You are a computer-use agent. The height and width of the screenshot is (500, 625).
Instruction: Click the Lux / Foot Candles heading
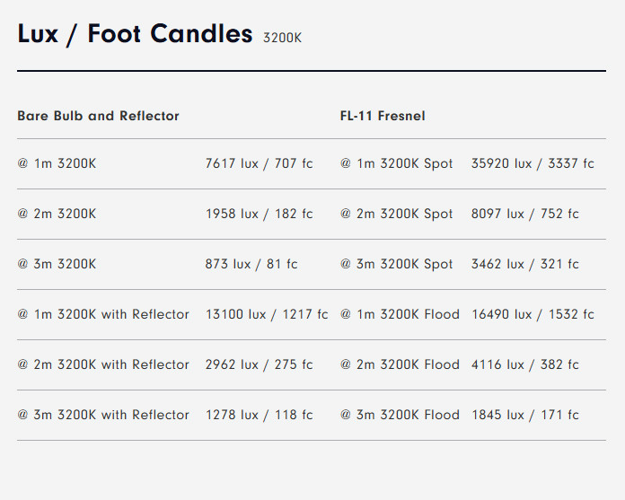[x=135, y=34]
